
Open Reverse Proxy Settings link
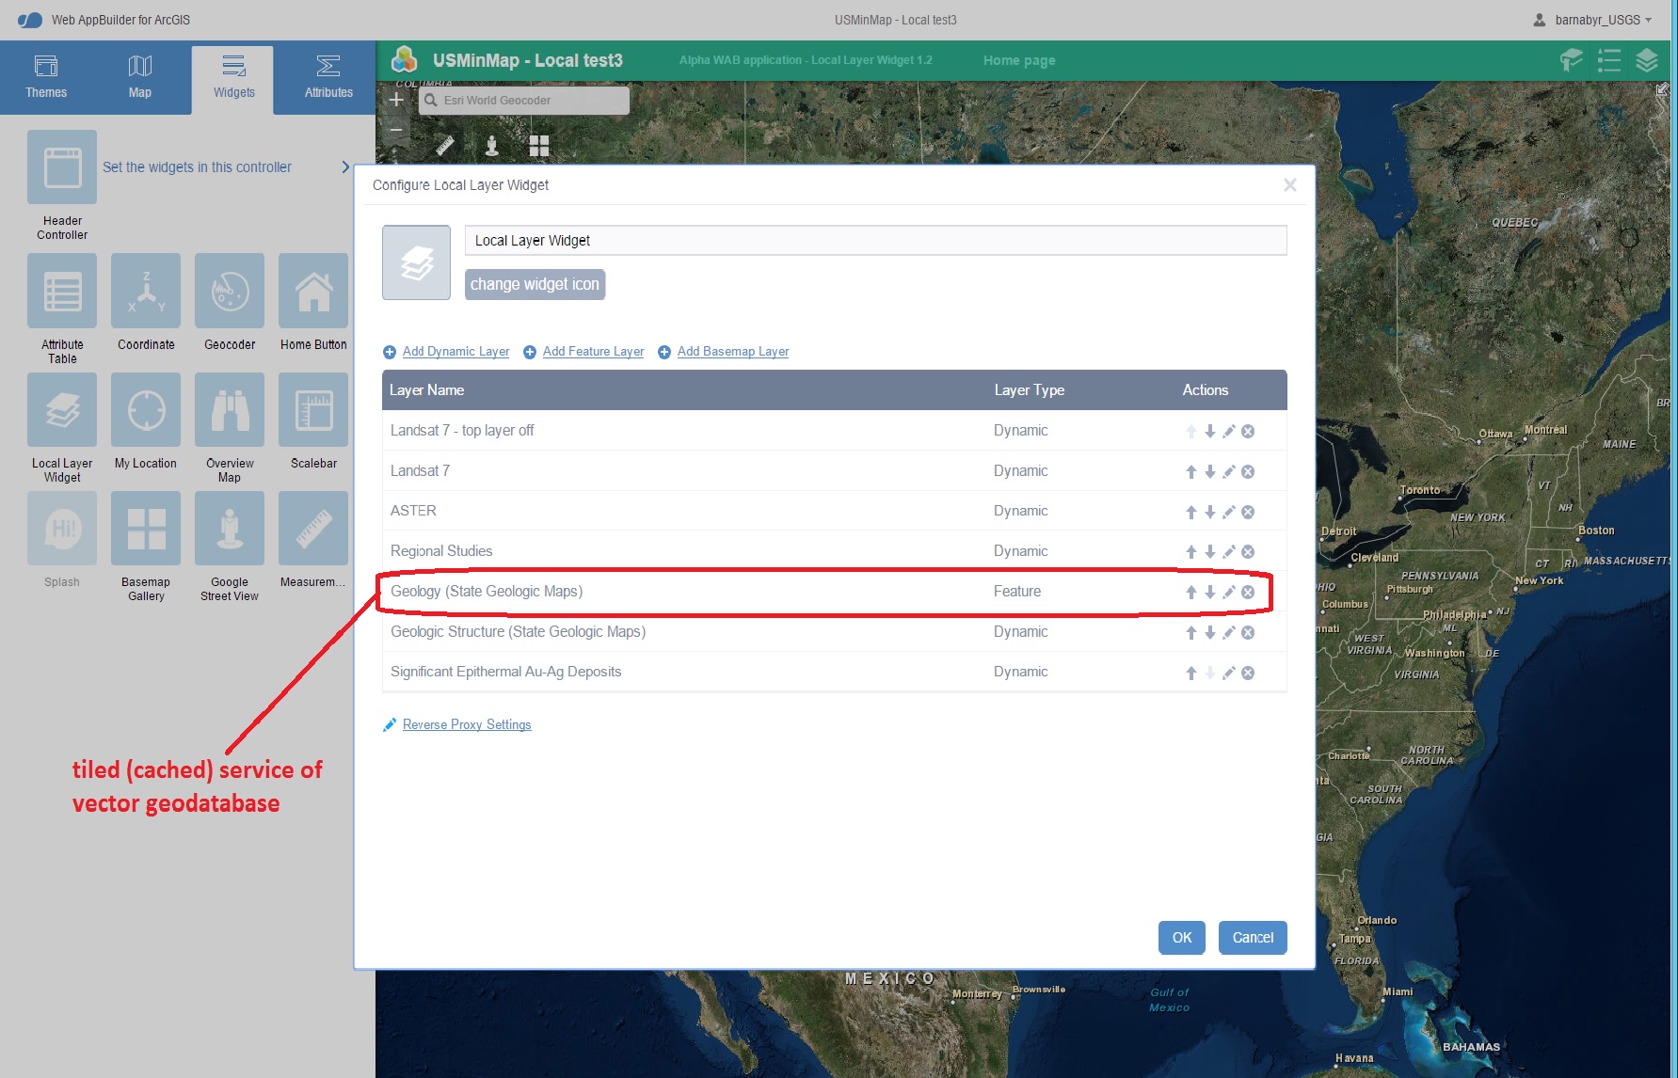(x=467, y=724)
